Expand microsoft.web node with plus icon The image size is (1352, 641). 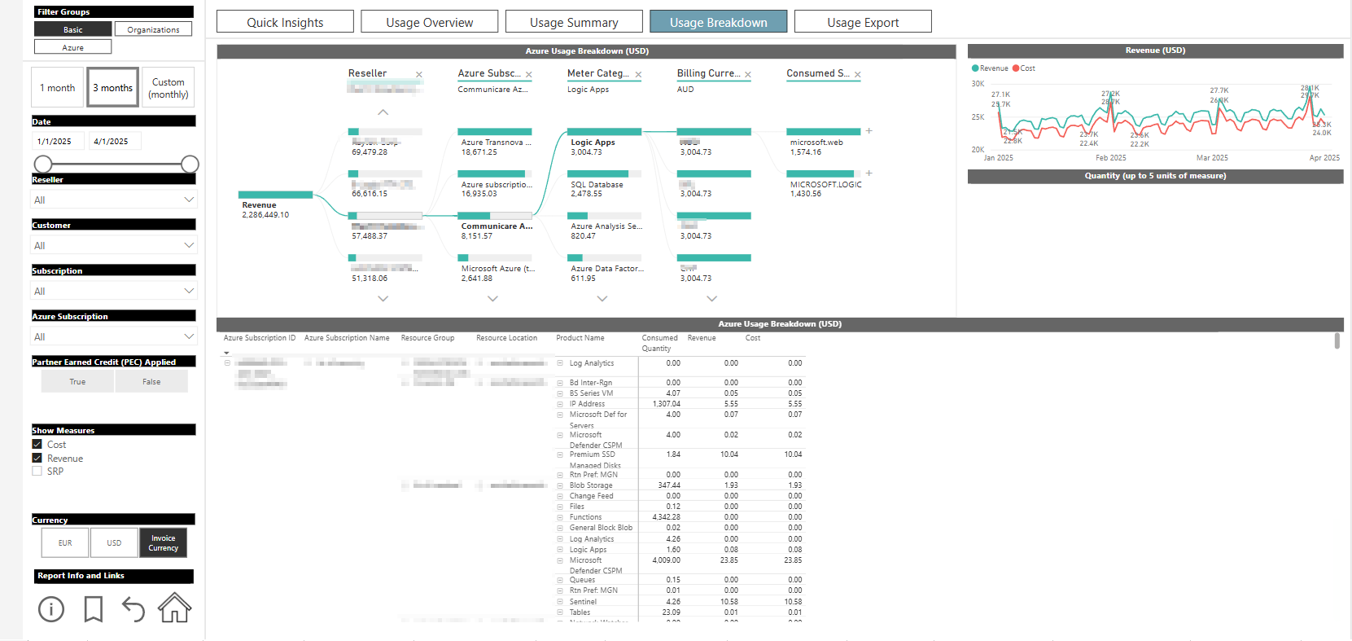[x=869, y=131]
